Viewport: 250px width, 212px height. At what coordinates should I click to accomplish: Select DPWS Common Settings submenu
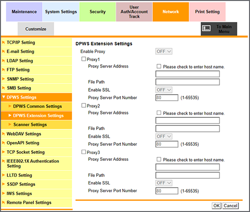(x=36, y=106)
